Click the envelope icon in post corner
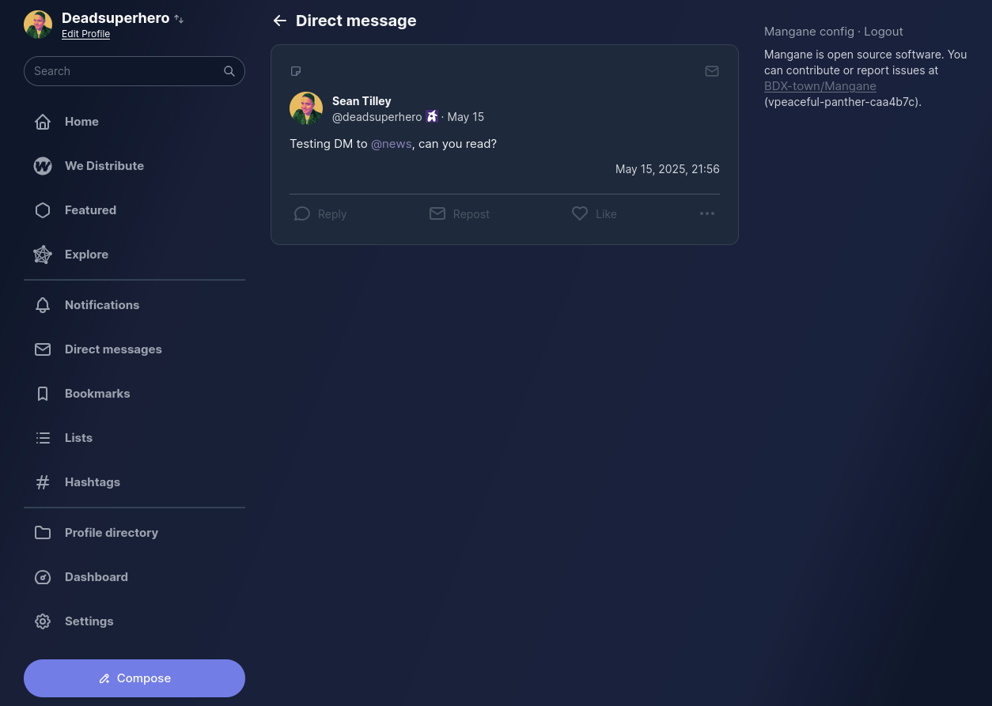Screen dimensions: 992x706 coord(712,71)
